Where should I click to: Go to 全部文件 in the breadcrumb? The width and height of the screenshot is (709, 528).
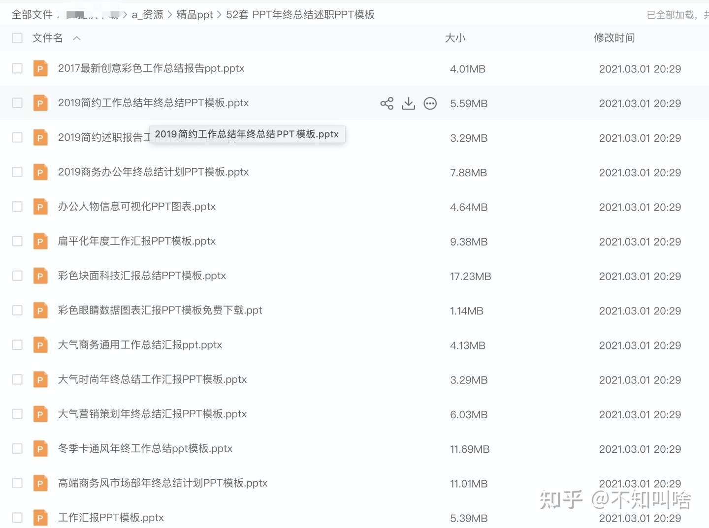(32, 15)
